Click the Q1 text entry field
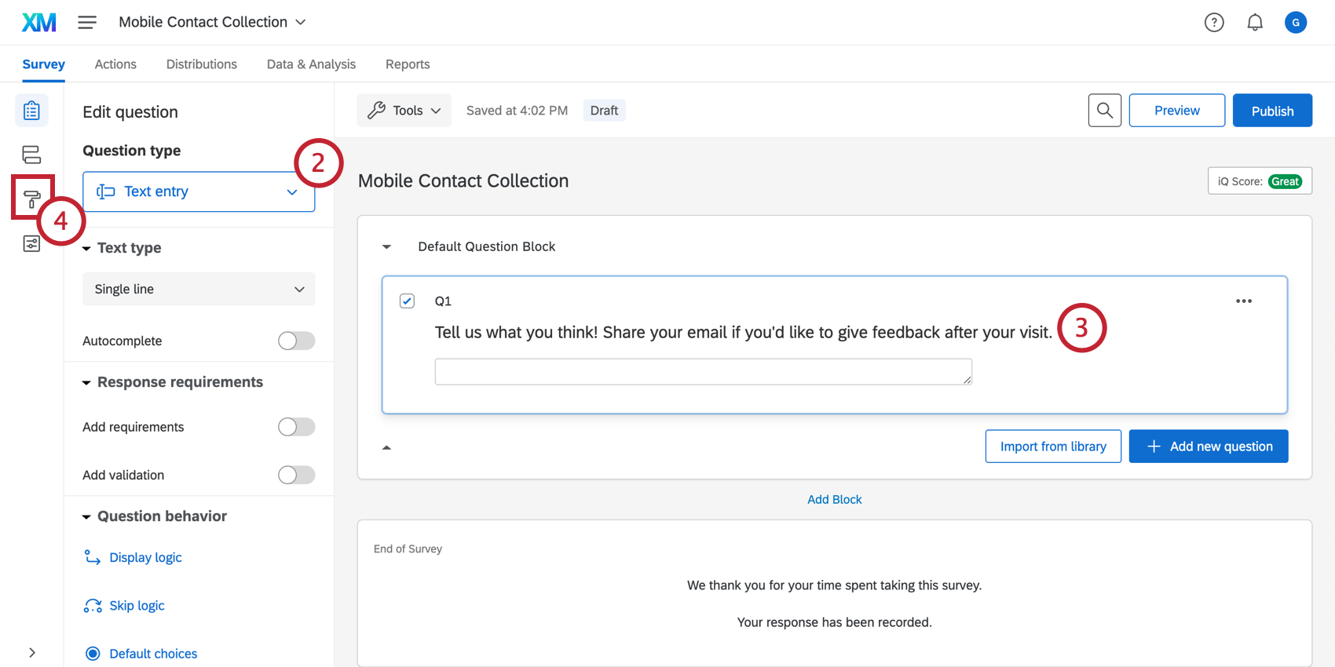Viewport: 1335px width, 667px height. (x=703, y=372)
